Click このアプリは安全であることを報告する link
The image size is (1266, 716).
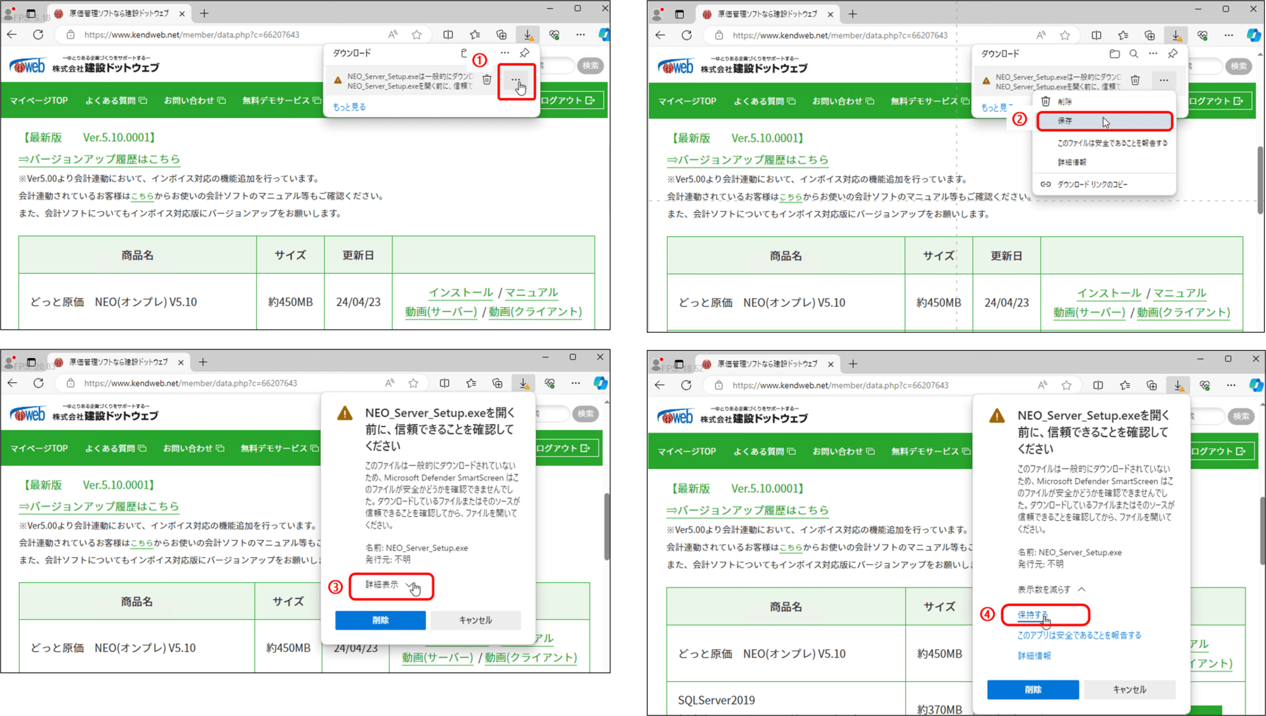coord(1079,636)
